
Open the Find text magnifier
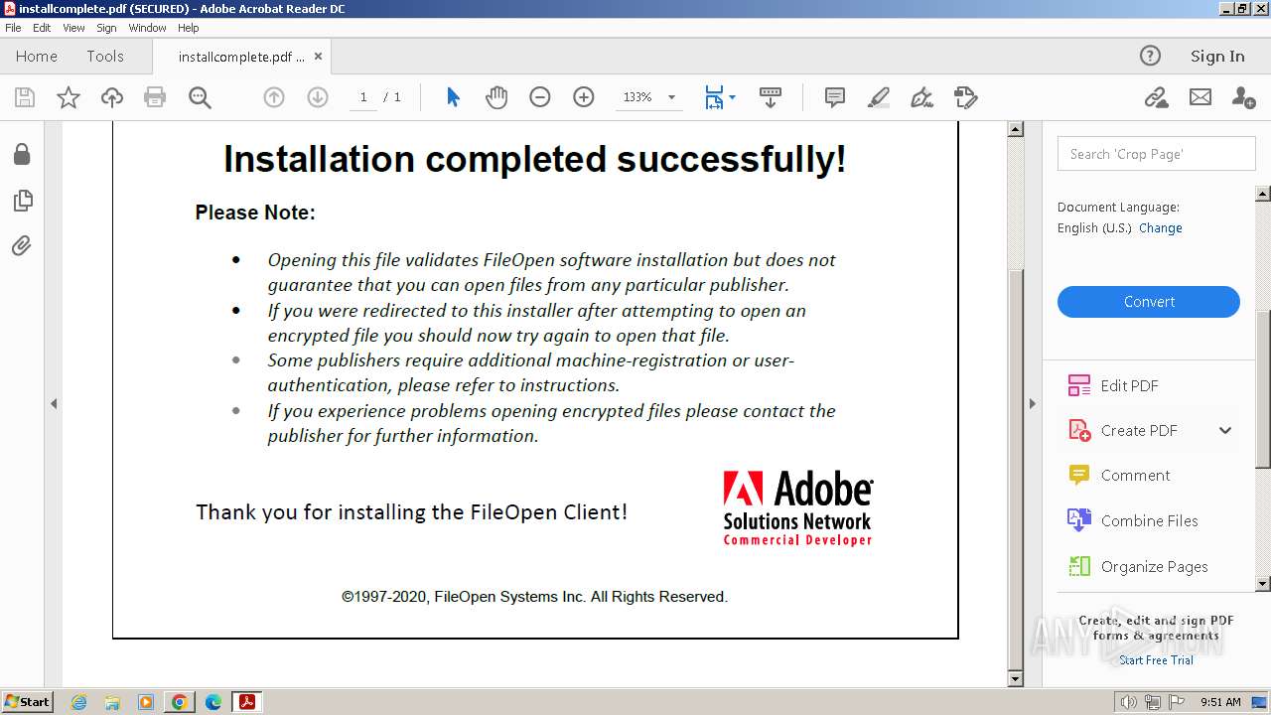(x=200, y=97)
